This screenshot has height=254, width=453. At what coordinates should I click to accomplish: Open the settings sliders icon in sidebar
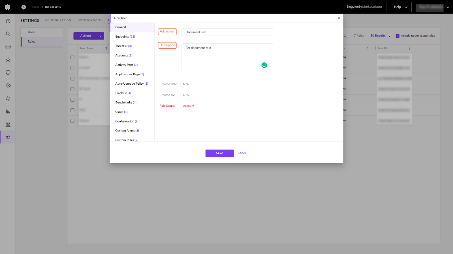[8, 137]
